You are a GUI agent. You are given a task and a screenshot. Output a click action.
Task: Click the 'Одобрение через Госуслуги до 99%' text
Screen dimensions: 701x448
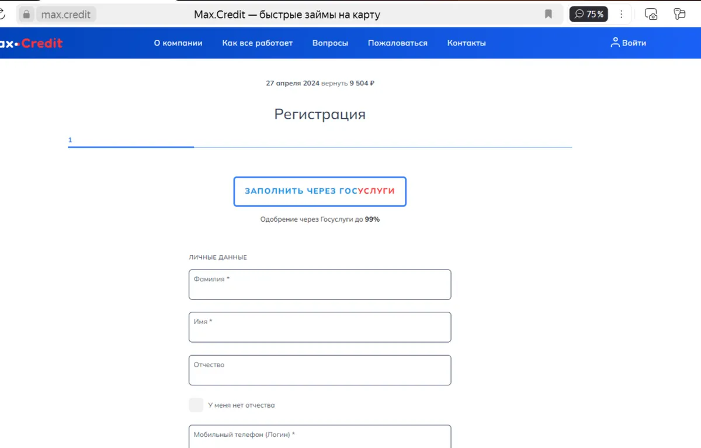[320, 219]
